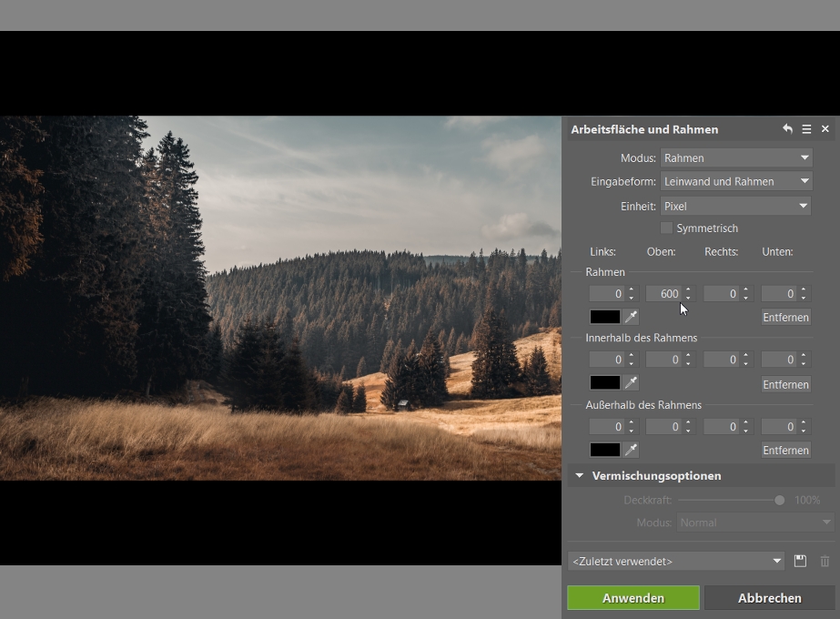Collapse the Vermischungsoptionen section

point(579,475)
